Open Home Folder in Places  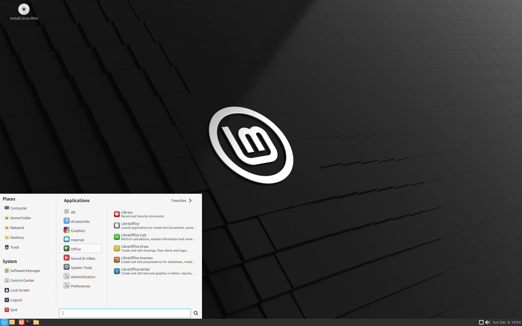click(20, 218)
